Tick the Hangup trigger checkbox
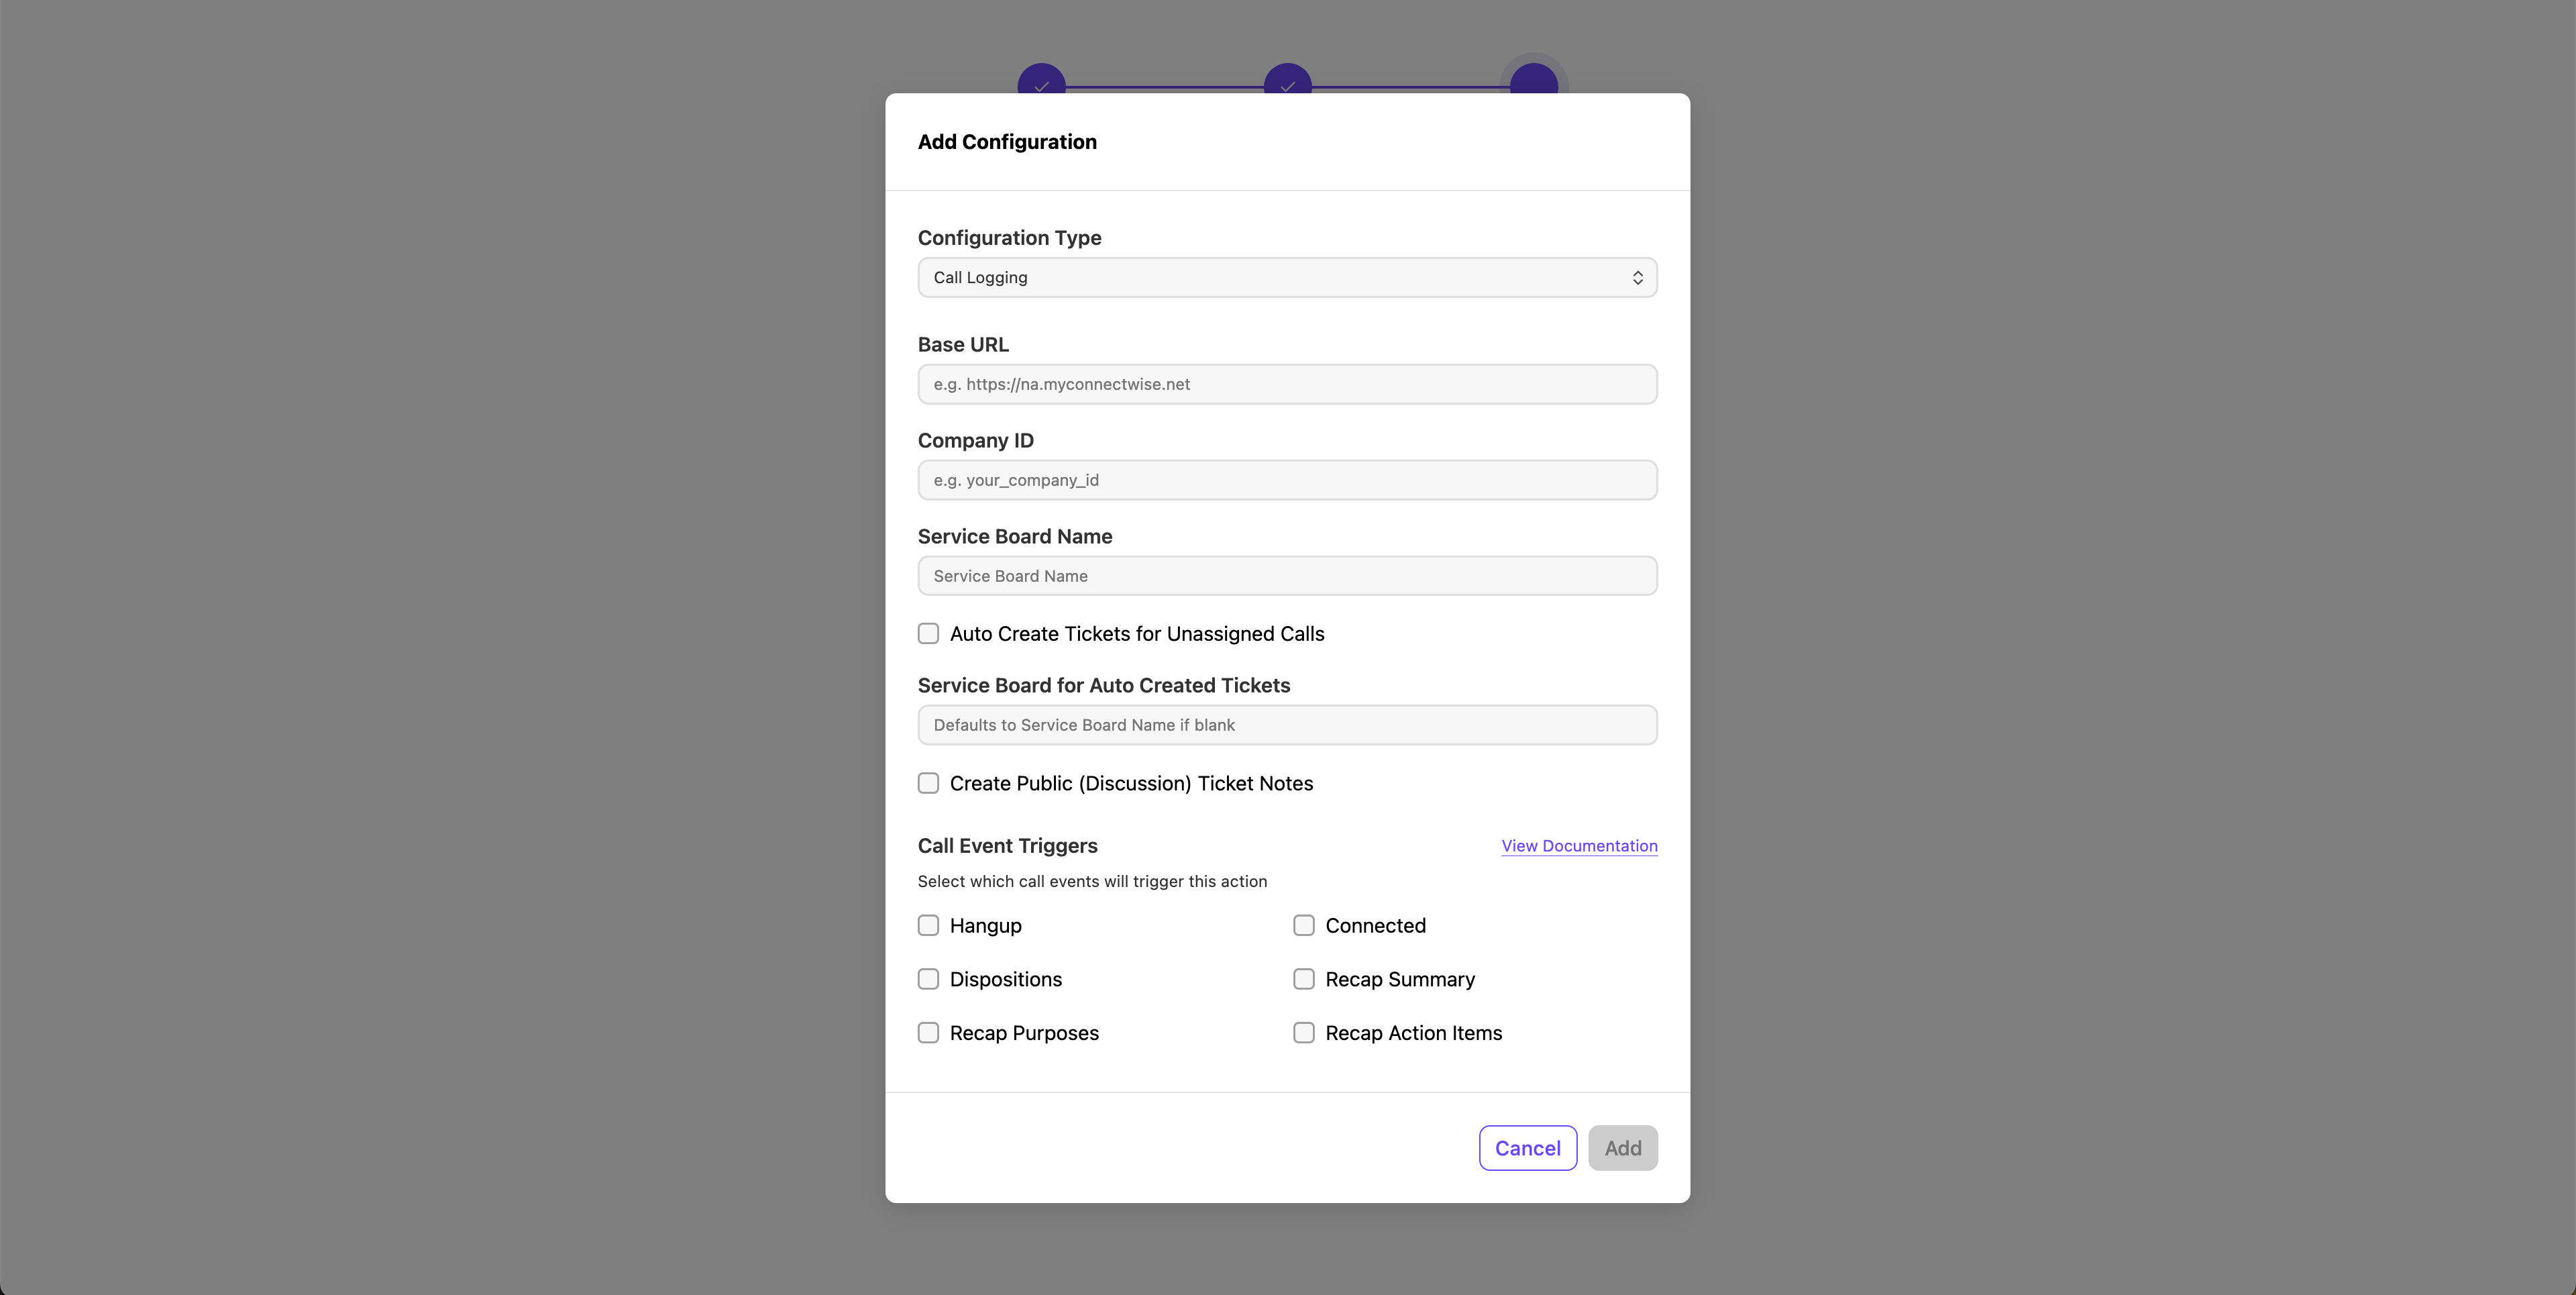2576x1295 pixels. point(928,925)
